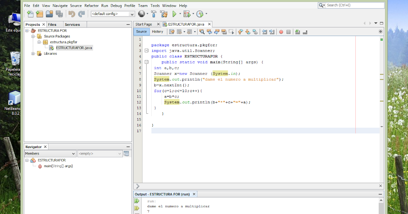
Task: Switch to the Start Page tab
Action: (x=144, y=24)
